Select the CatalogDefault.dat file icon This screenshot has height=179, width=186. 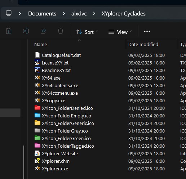[x=37, y=55]
